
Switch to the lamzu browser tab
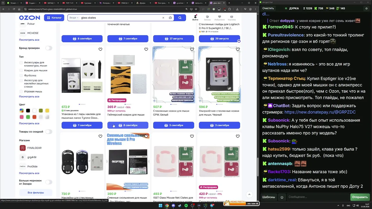click(x=198, y=3)
